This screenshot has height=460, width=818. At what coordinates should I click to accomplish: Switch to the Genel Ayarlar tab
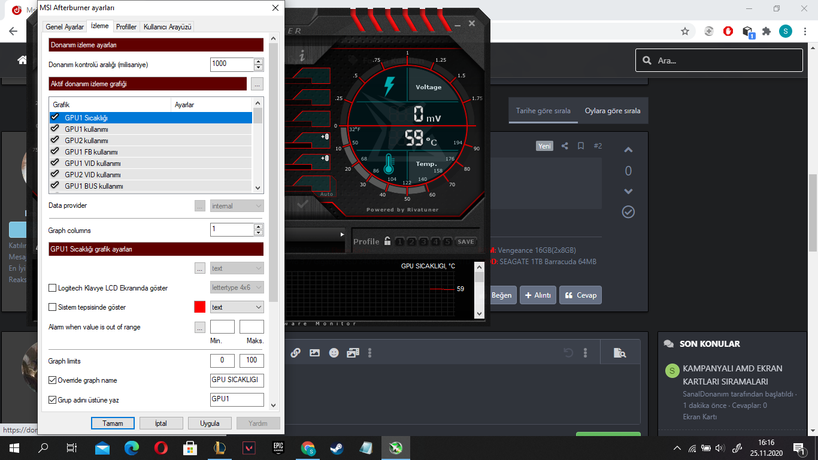coord(63,26)
